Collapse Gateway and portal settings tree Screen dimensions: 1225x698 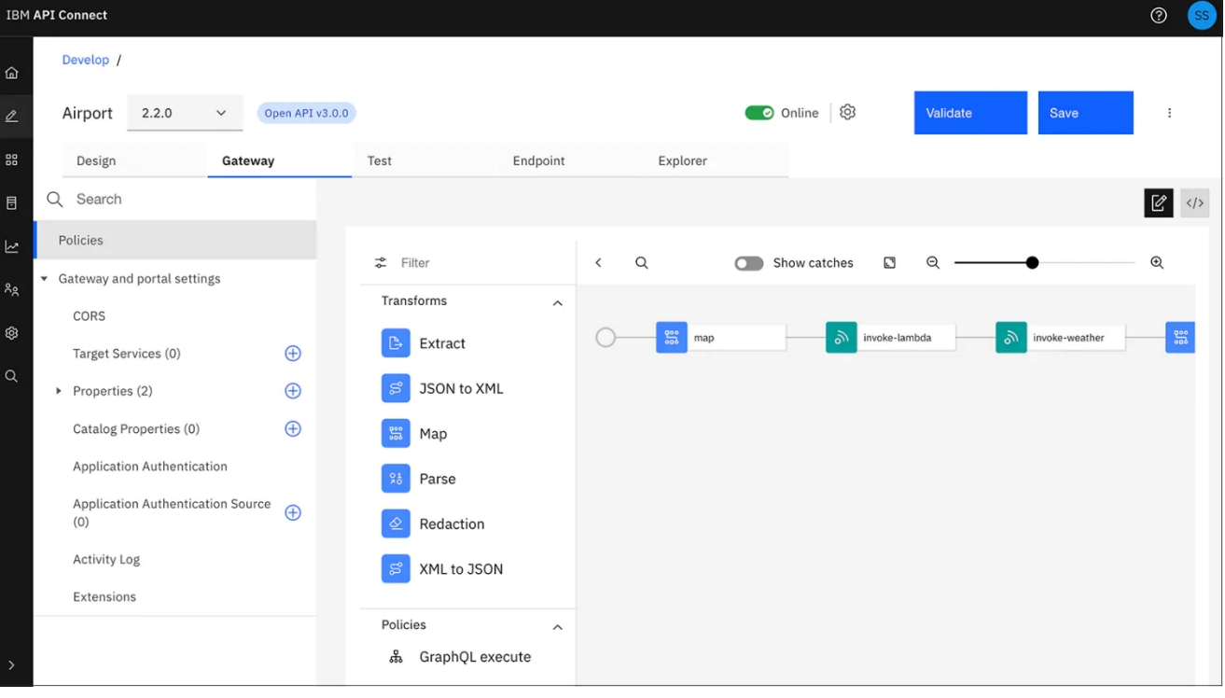44,279
